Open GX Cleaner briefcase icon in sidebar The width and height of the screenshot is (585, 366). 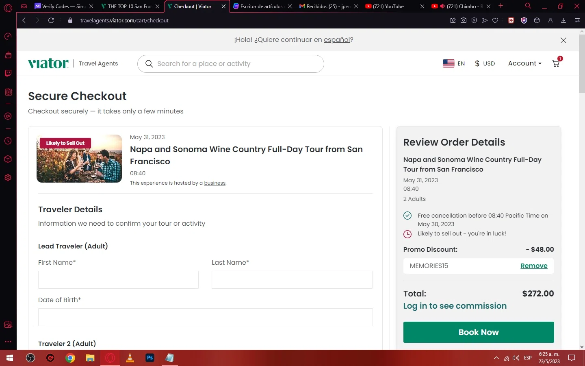(8, 55)
